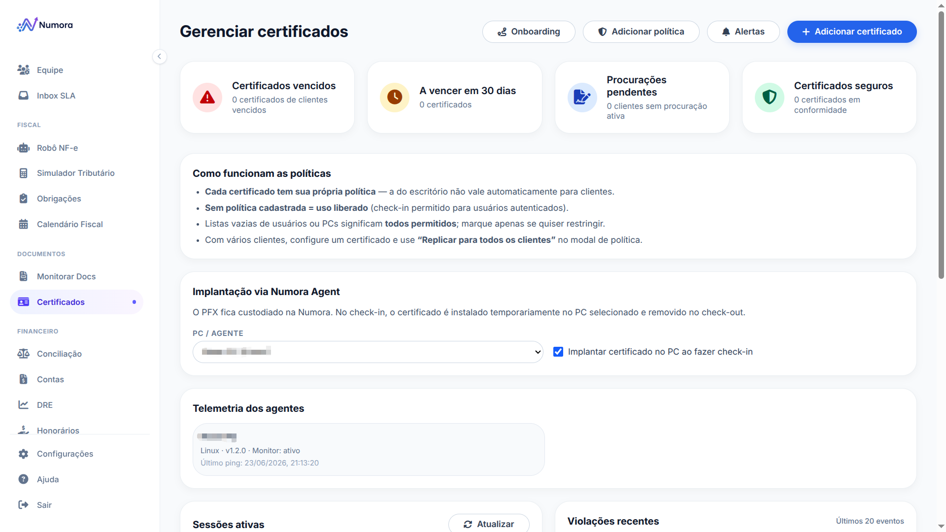Click the agent telemetry card
The height and width of the screenshot is (532, 946).
point(369,449)
